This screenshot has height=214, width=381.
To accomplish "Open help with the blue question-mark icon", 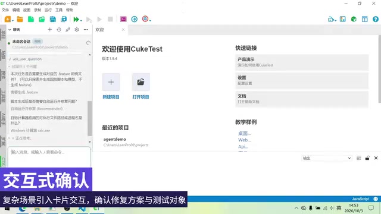I will tap(376, 19).
